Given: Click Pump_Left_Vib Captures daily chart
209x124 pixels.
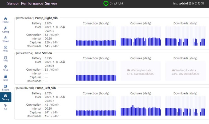Looking at the screenshot, I should click(141, 106).
